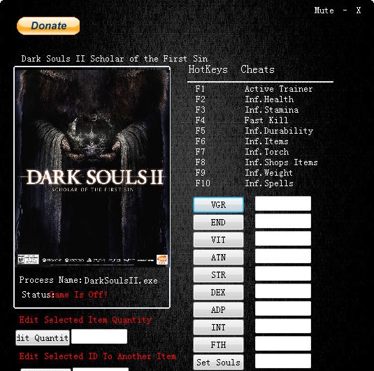
Task: Focus the input field beside FTH
Action: pyautogui.click(x=283, y=343)
